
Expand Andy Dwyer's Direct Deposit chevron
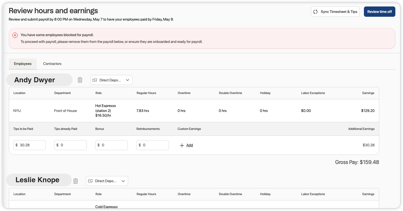pos(128,80)
